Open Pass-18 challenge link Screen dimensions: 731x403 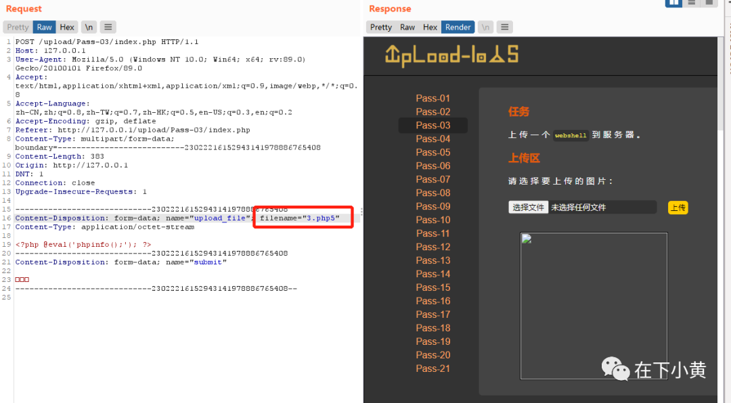[433, 328]
